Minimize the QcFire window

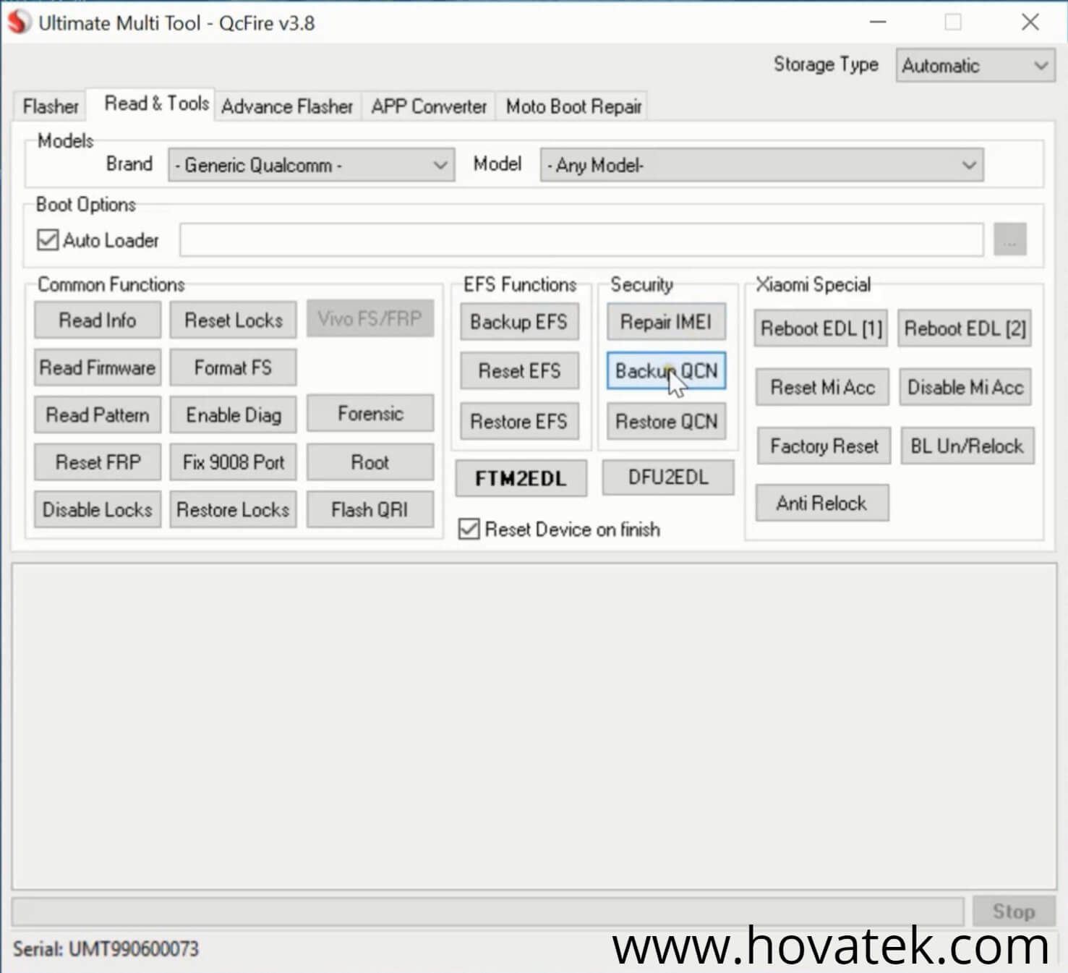[878, 22]
